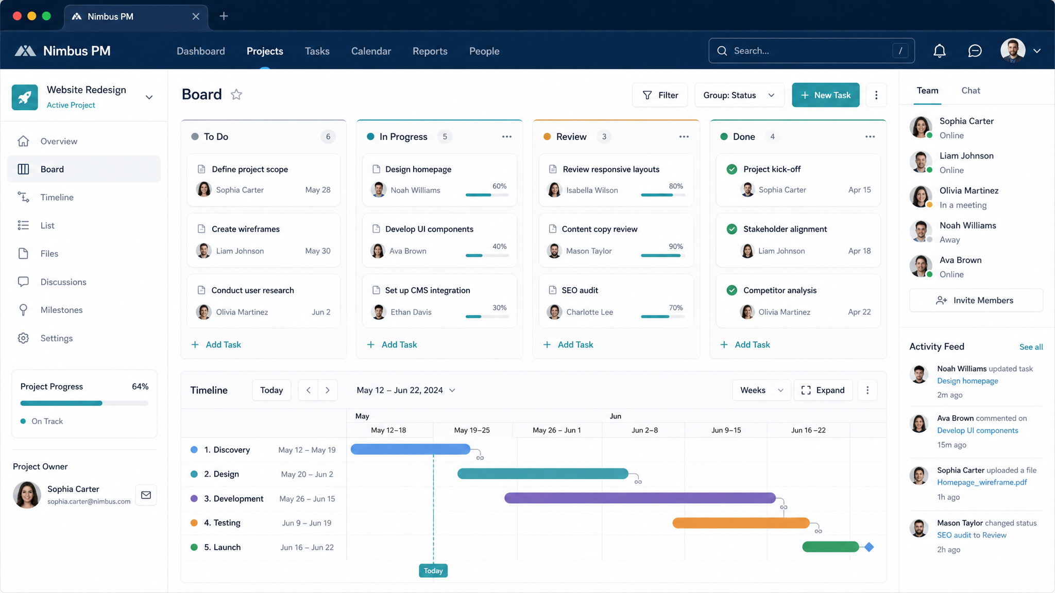Screen dimensions: 1055x593
Task: Switch to the Team tab
Action: point(927,91)
